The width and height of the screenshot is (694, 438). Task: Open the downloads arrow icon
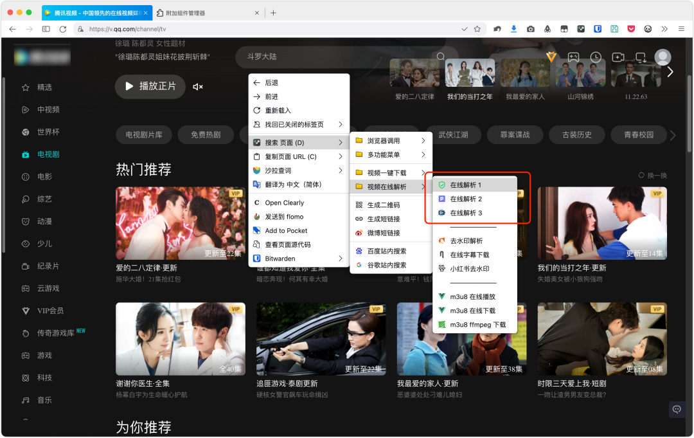(514, 29)
